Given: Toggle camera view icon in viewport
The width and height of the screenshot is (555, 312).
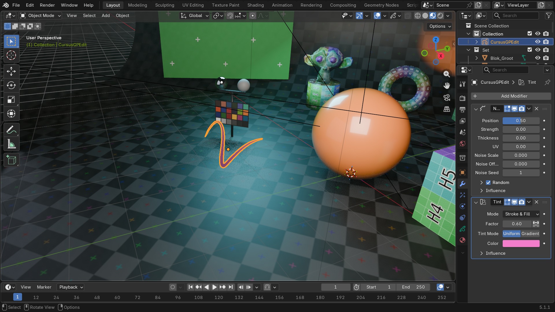Looking at the screenshot, I should 447,98.
